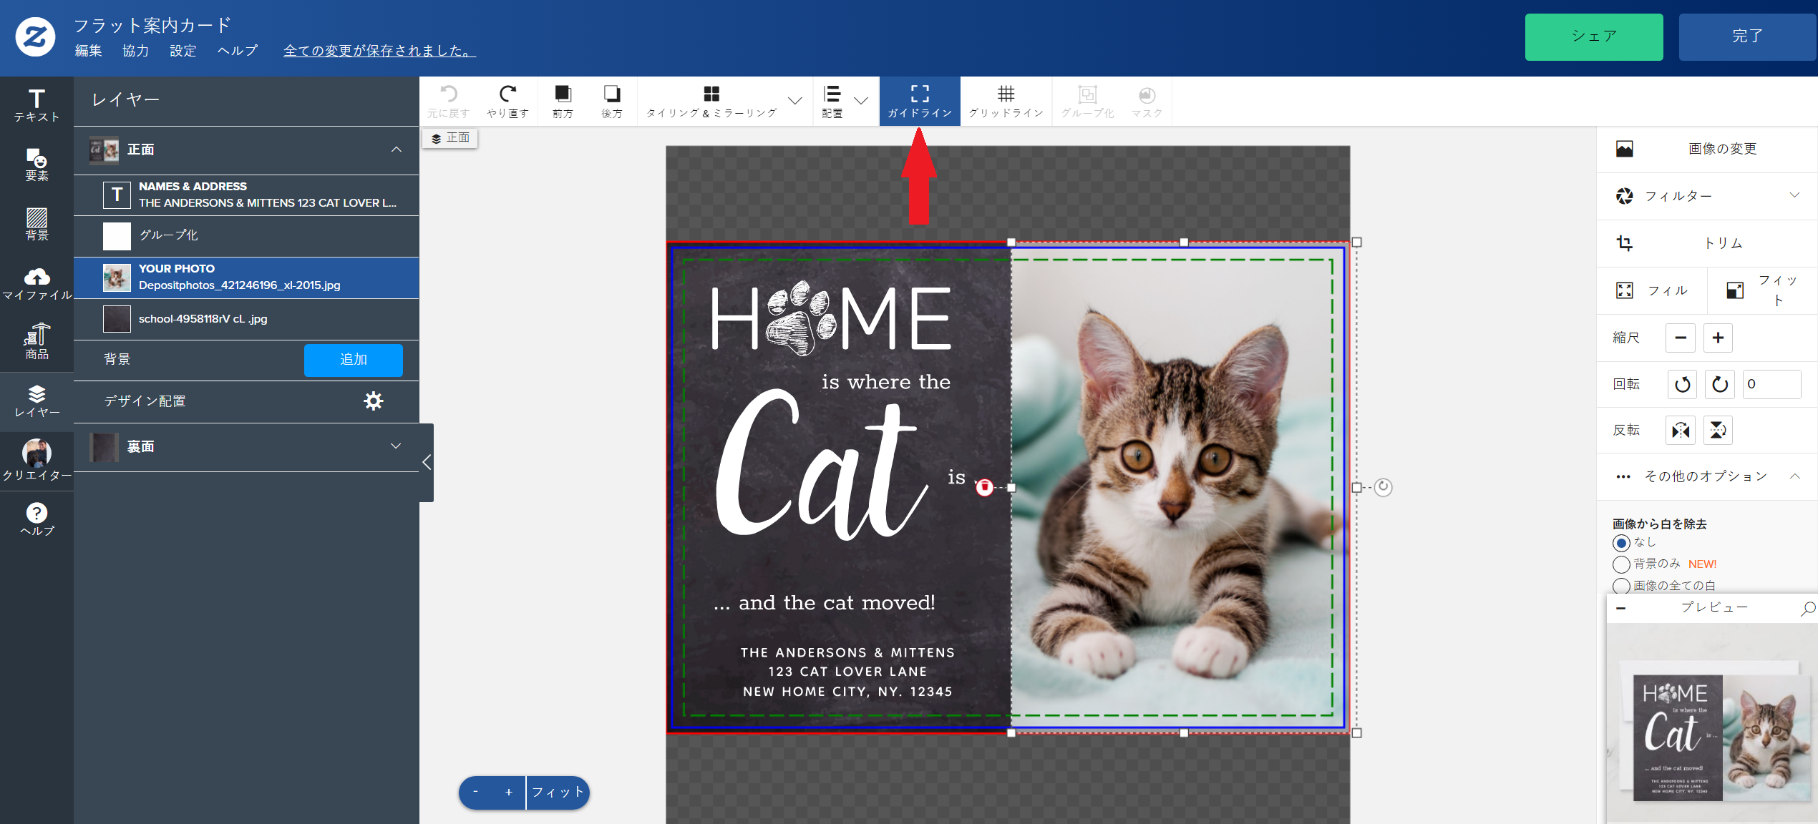1818x824 pixels.
Task: Zoom in on canvas with plus button
Action: (x=508, y=793)
